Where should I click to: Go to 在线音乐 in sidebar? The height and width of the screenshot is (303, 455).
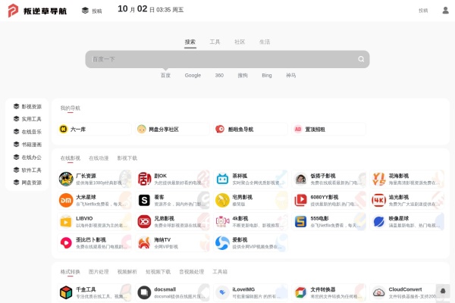click(27, 132)
